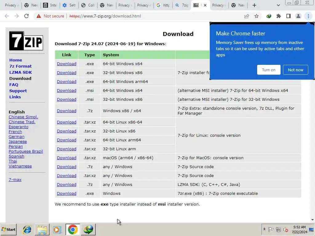This screenshot has height=236, width=315.
Task: Download tar.xz for 32-bit Linux arm
Action: pyautogui.click(x=66, y=149)
